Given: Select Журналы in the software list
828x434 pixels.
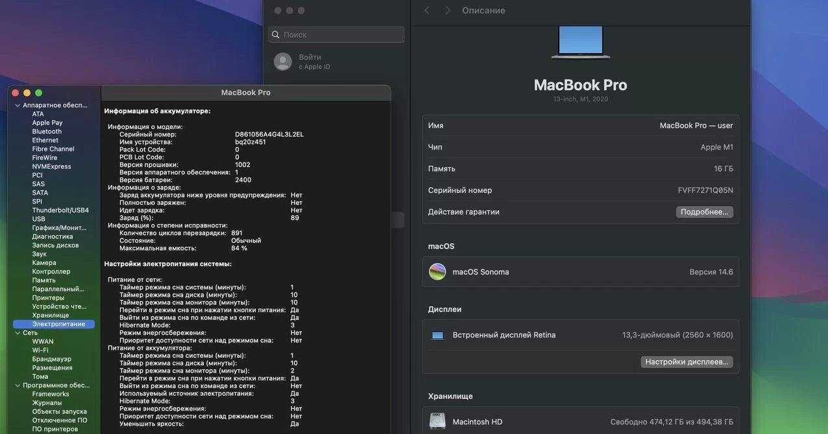Looking at the screenshot, I should click(47, 403).
